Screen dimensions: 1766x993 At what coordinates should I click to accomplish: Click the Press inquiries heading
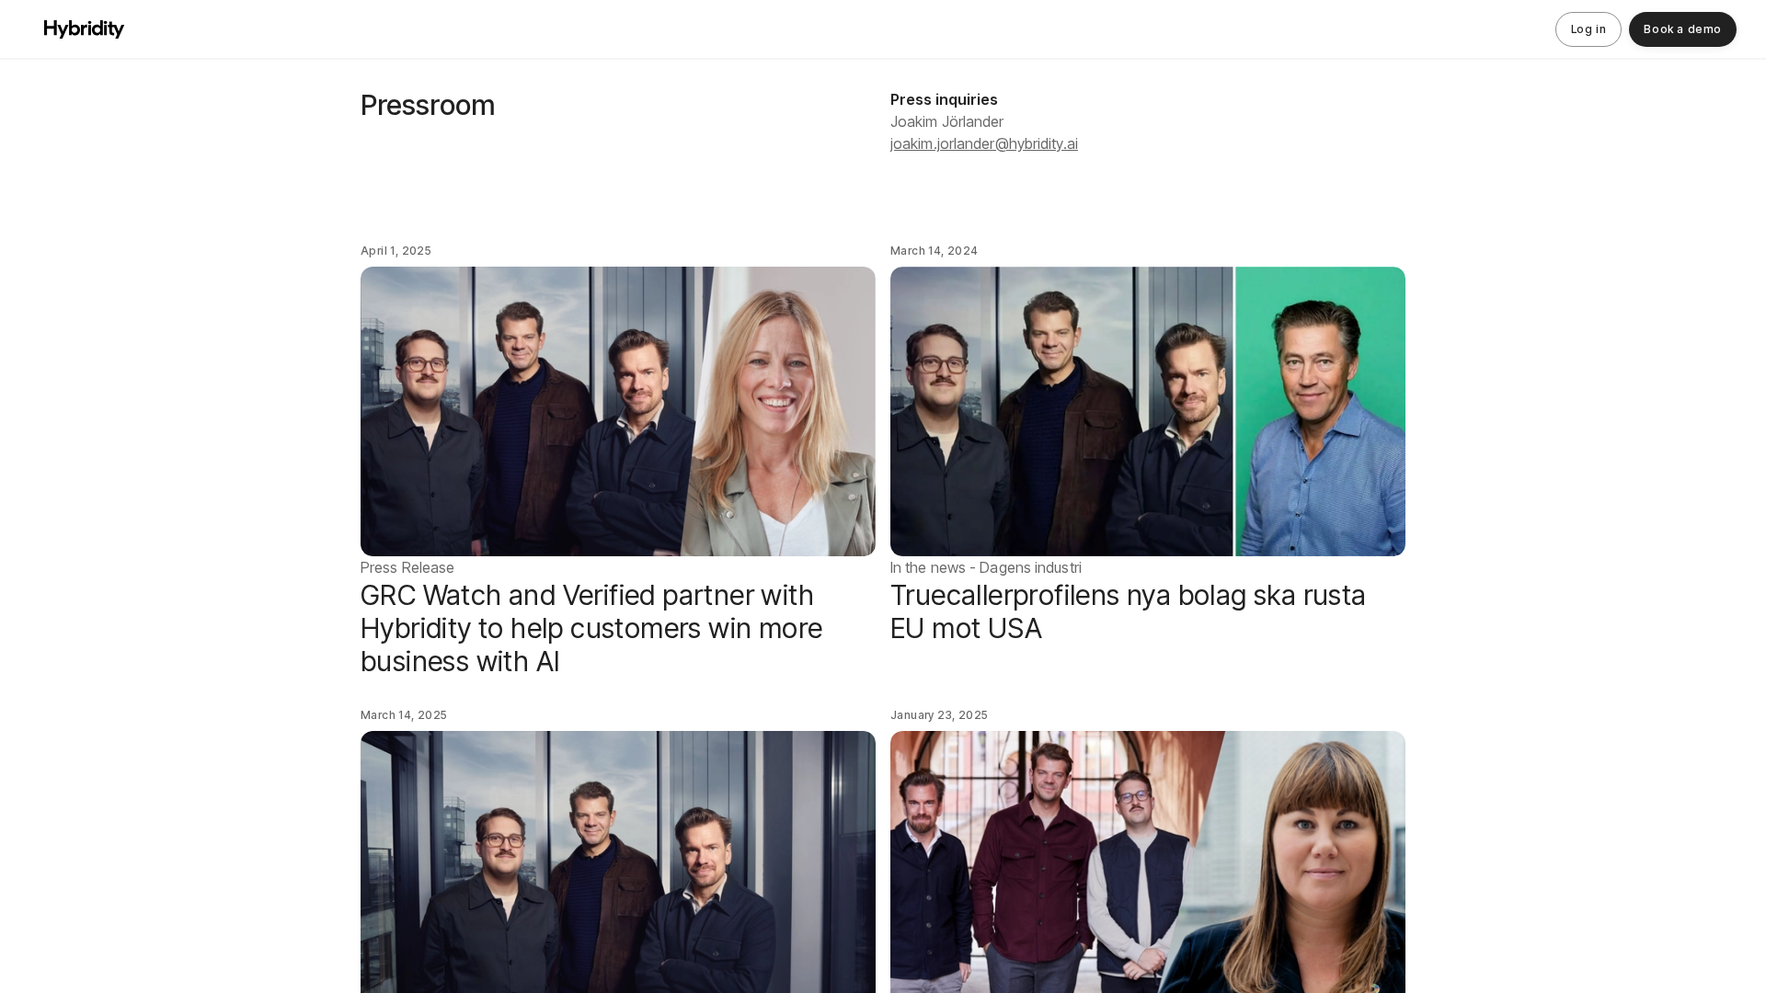(x=944, y=99)
